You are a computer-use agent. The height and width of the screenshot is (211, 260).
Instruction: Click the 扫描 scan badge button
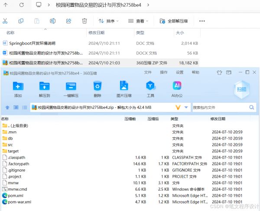click(x=242, y=89)
